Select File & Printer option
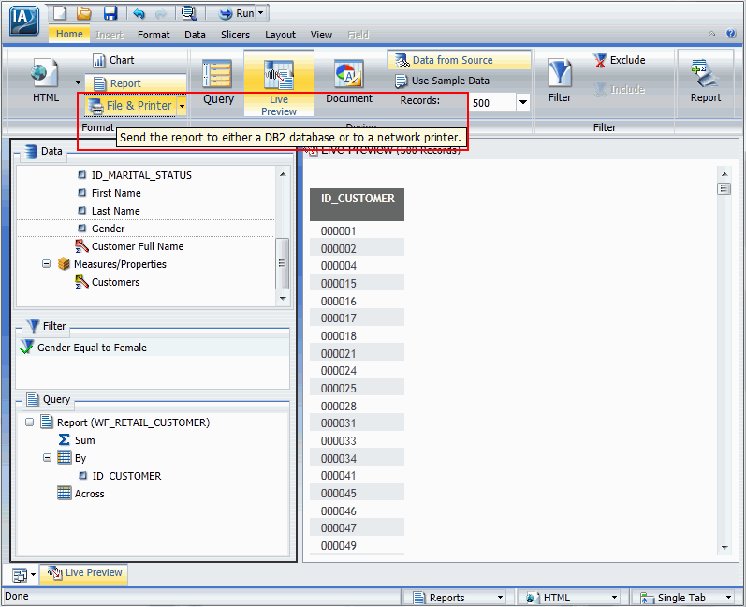Viewport: 746px width, 607px height. 131,106
